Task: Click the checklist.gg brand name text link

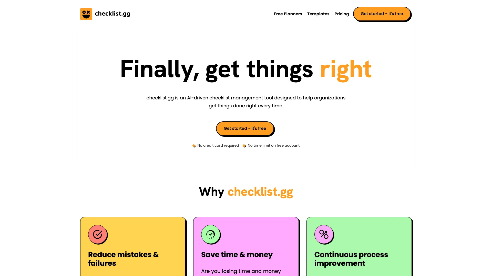Action: click(112, 14)
